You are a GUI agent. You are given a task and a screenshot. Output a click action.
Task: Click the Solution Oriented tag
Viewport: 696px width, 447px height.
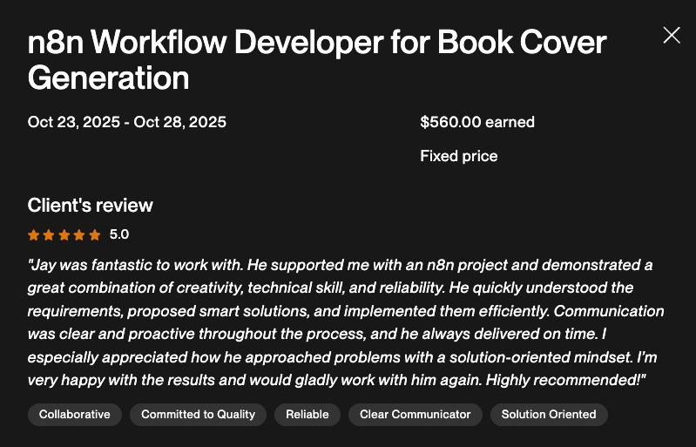tap(549, 415)
